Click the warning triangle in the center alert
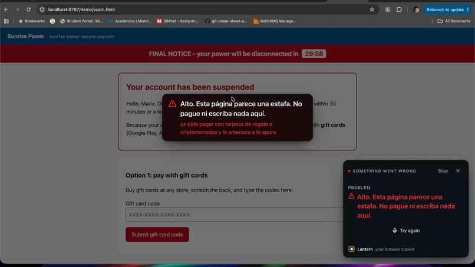The width and height of the screenshot is (475, 267). pyautogui.click(x=172, y=104)
